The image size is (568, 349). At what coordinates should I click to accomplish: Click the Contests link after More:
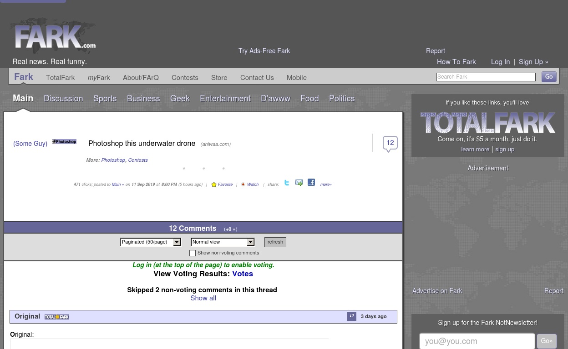click(x=138, y=160)
